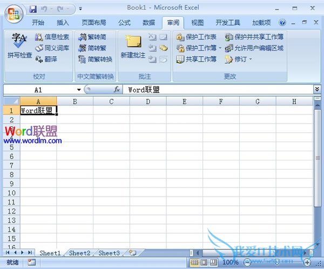This screenshot has width=324, height=269.
Task: Switch to Normal view
Action: 194,263
